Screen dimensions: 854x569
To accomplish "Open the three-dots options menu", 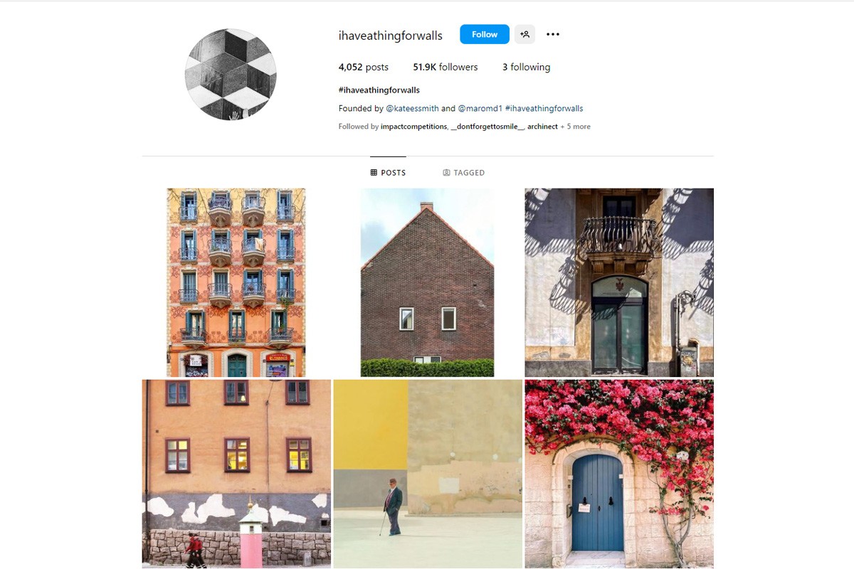I will [x=553, y=34].
